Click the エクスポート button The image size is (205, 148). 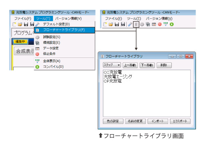pos(180,121)
